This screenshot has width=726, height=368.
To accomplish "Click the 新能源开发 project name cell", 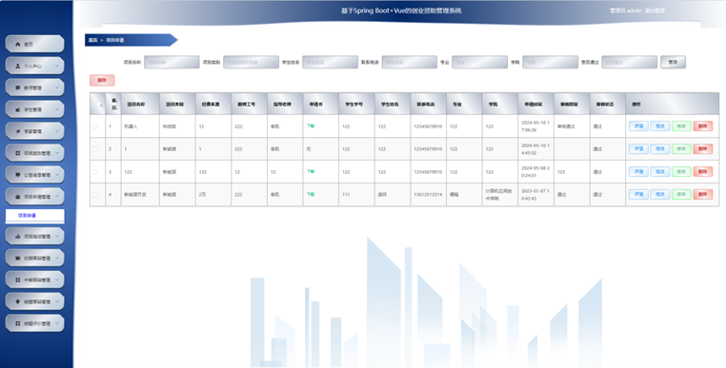I will point(140,195).
